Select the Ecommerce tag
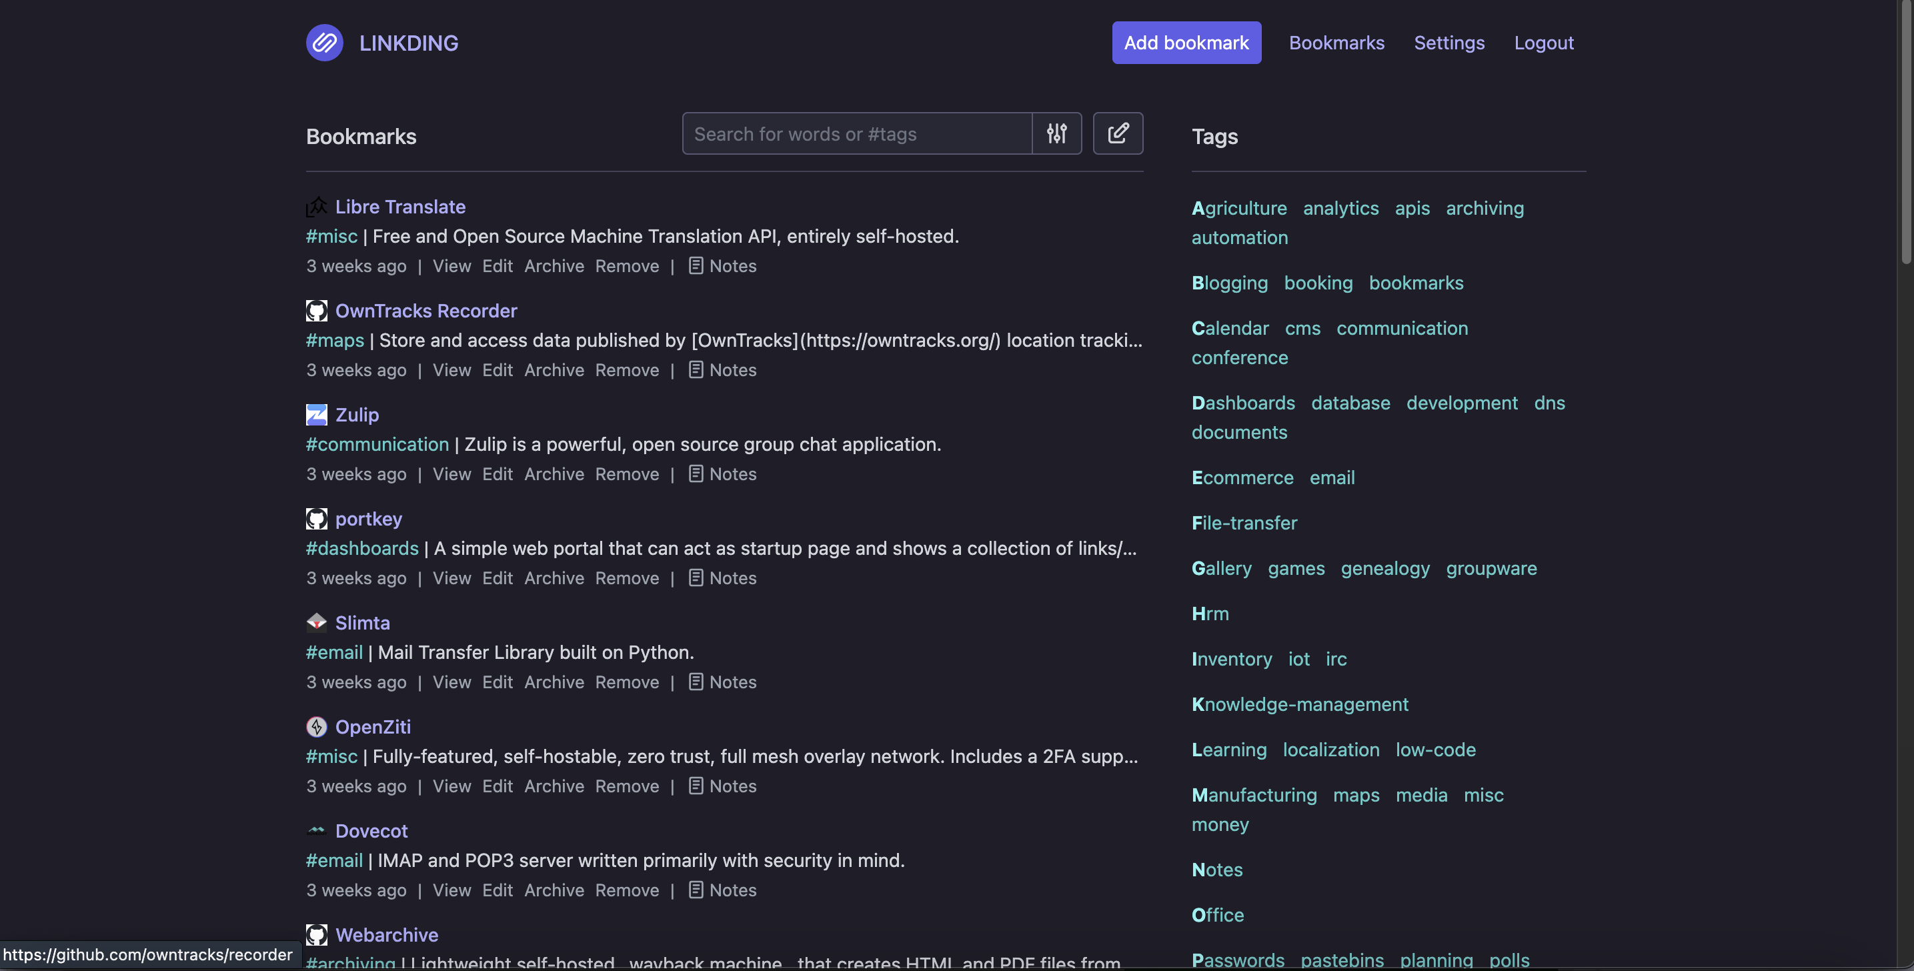 pos(1242,477)
